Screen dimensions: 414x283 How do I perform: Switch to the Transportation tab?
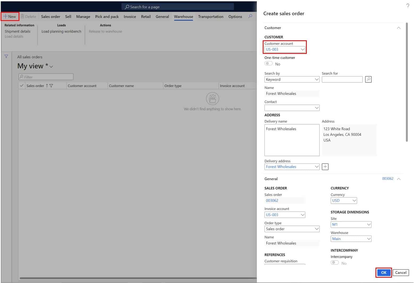click(x=210, y=16)
